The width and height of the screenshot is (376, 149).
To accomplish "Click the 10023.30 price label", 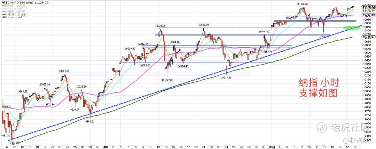I will 81,87.
